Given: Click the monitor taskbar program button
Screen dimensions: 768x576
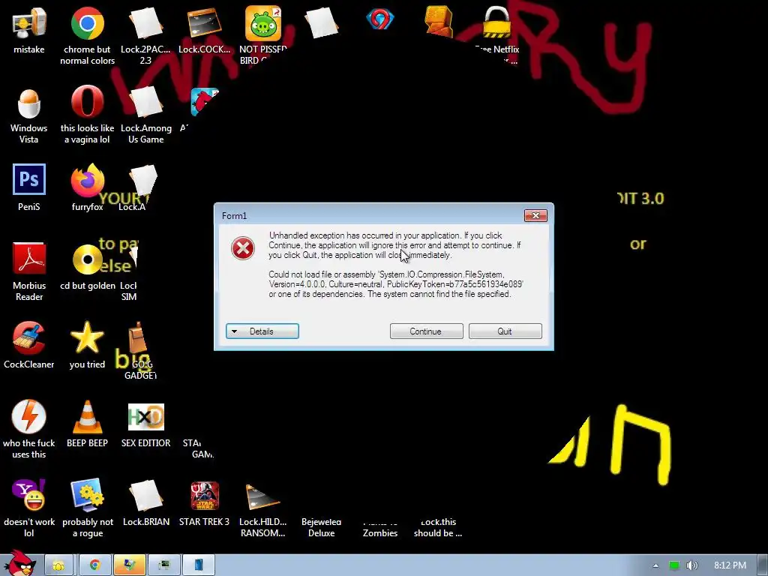Looking at the screenshot, I should [x=164, y=565].
